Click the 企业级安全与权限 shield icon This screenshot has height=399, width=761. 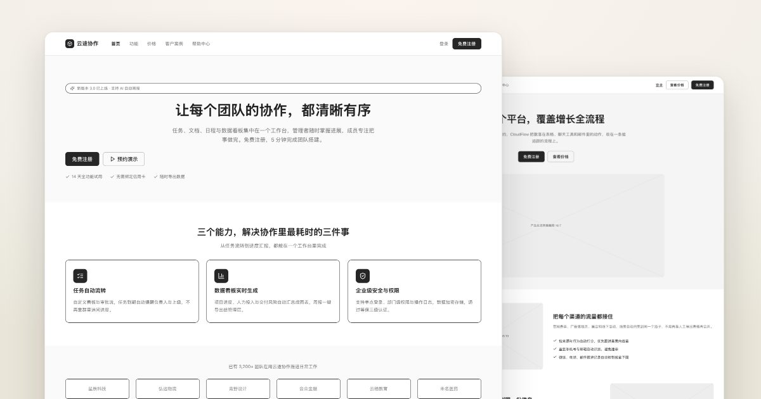click(363, 276)
